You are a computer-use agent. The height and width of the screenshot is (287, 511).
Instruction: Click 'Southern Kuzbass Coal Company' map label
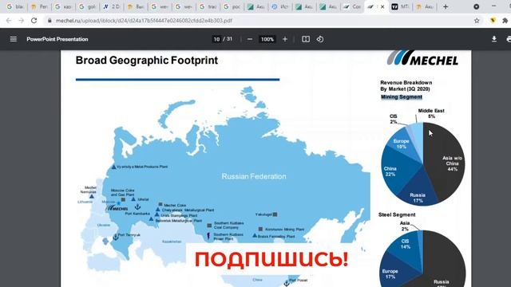[x=228, y=225]
